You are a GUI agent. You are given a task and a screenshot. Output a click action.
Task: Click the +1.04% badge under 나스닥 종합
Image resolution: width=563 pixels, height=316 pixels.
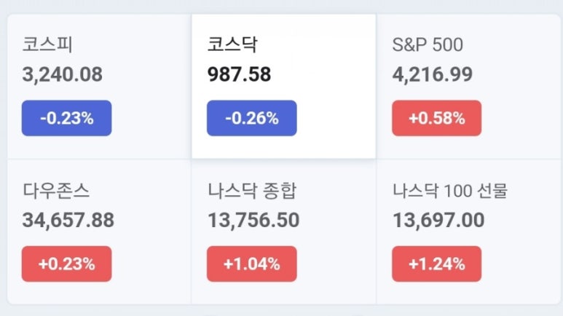tap(252, 264)
